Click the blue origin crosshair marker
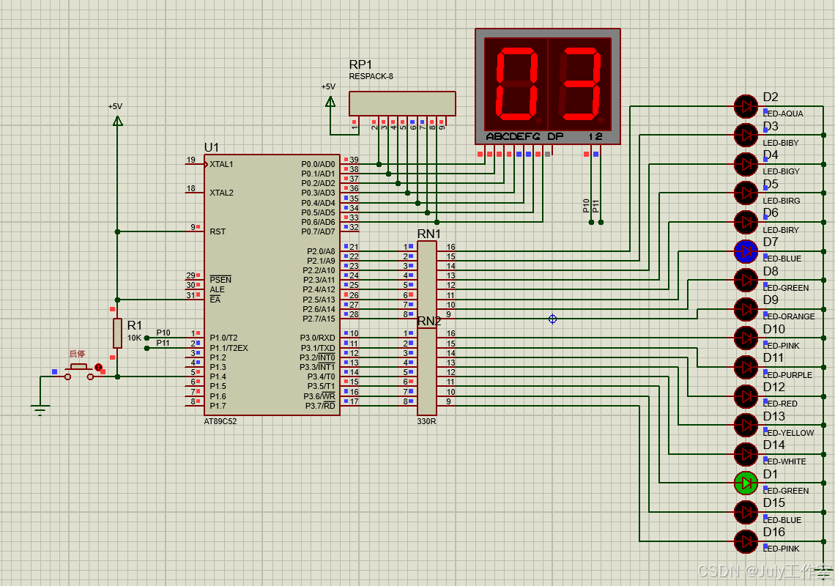This screenshot has width=835, height=586. click(x=553, y=319)
